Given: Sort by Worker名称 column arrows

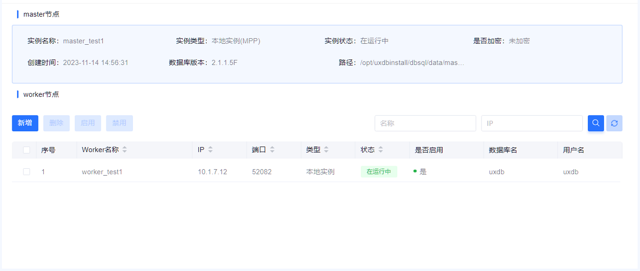Looking at the screenshot, I should pos(125,150).
